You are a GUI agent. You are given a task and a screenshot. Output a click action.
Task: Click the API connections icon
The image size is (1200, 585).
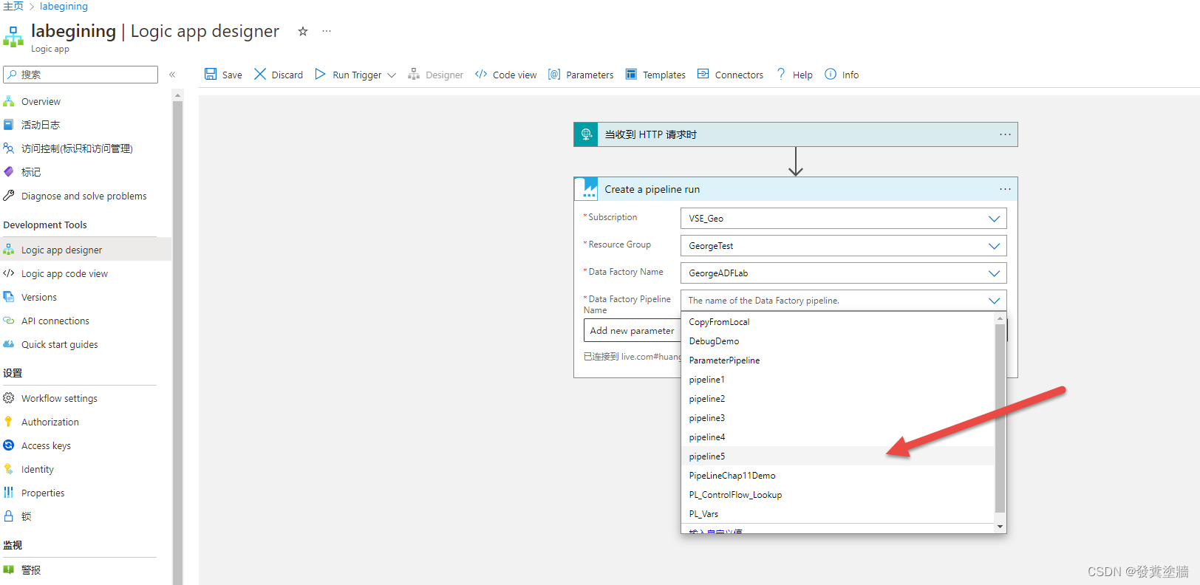click(9, 321)
